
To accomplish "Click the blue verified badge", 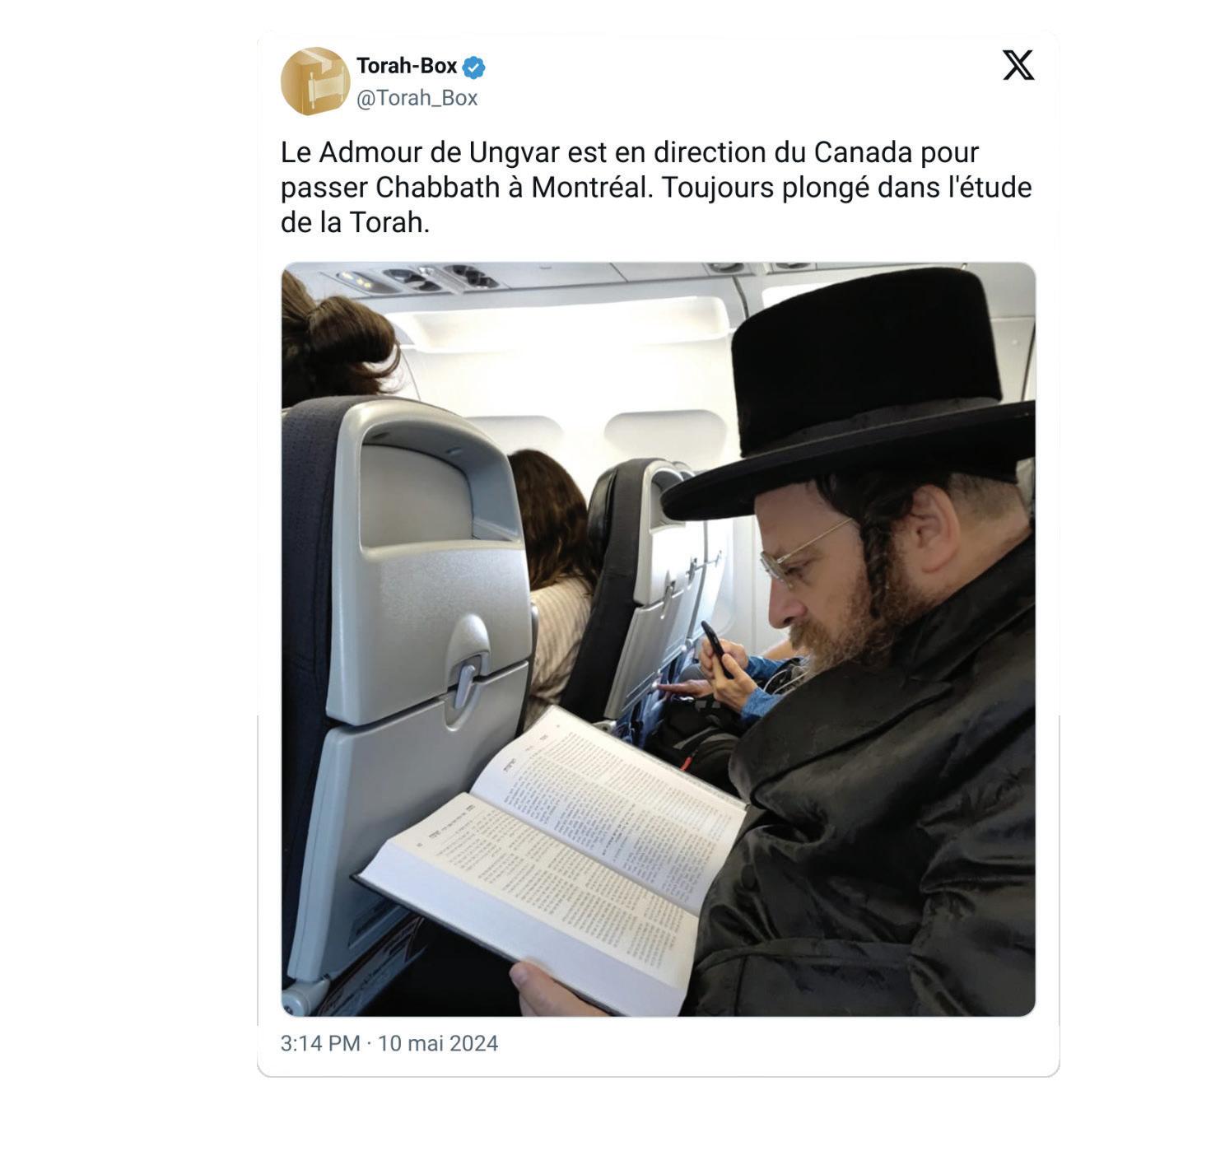I will pos(473,67).
